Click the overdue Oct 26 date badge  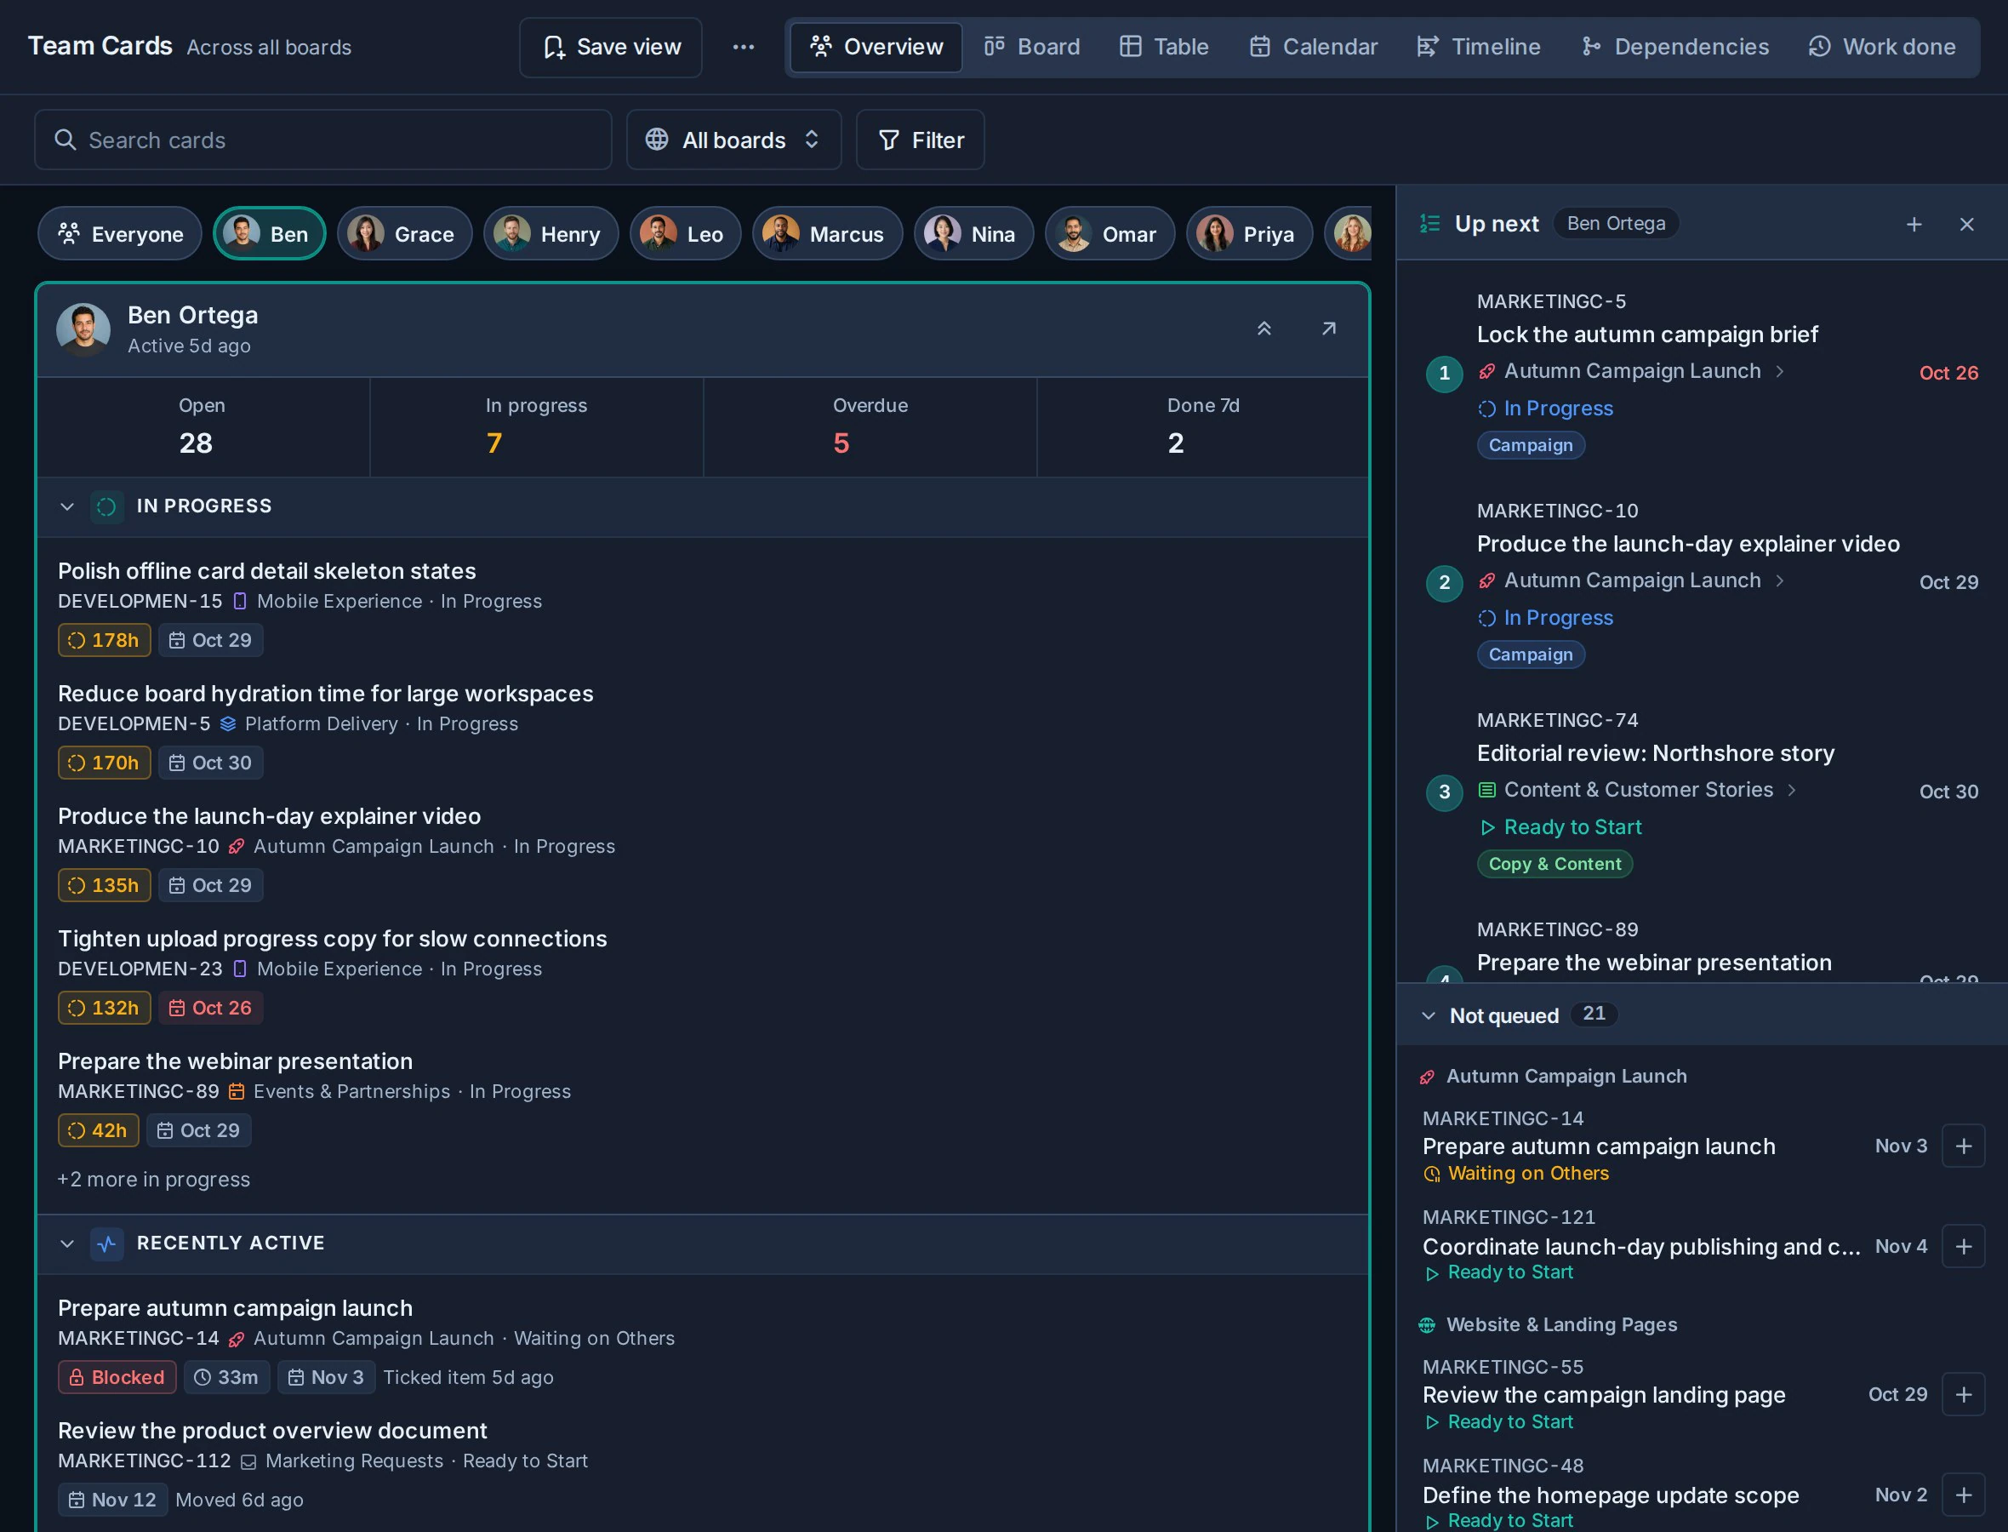(210, 1008)
